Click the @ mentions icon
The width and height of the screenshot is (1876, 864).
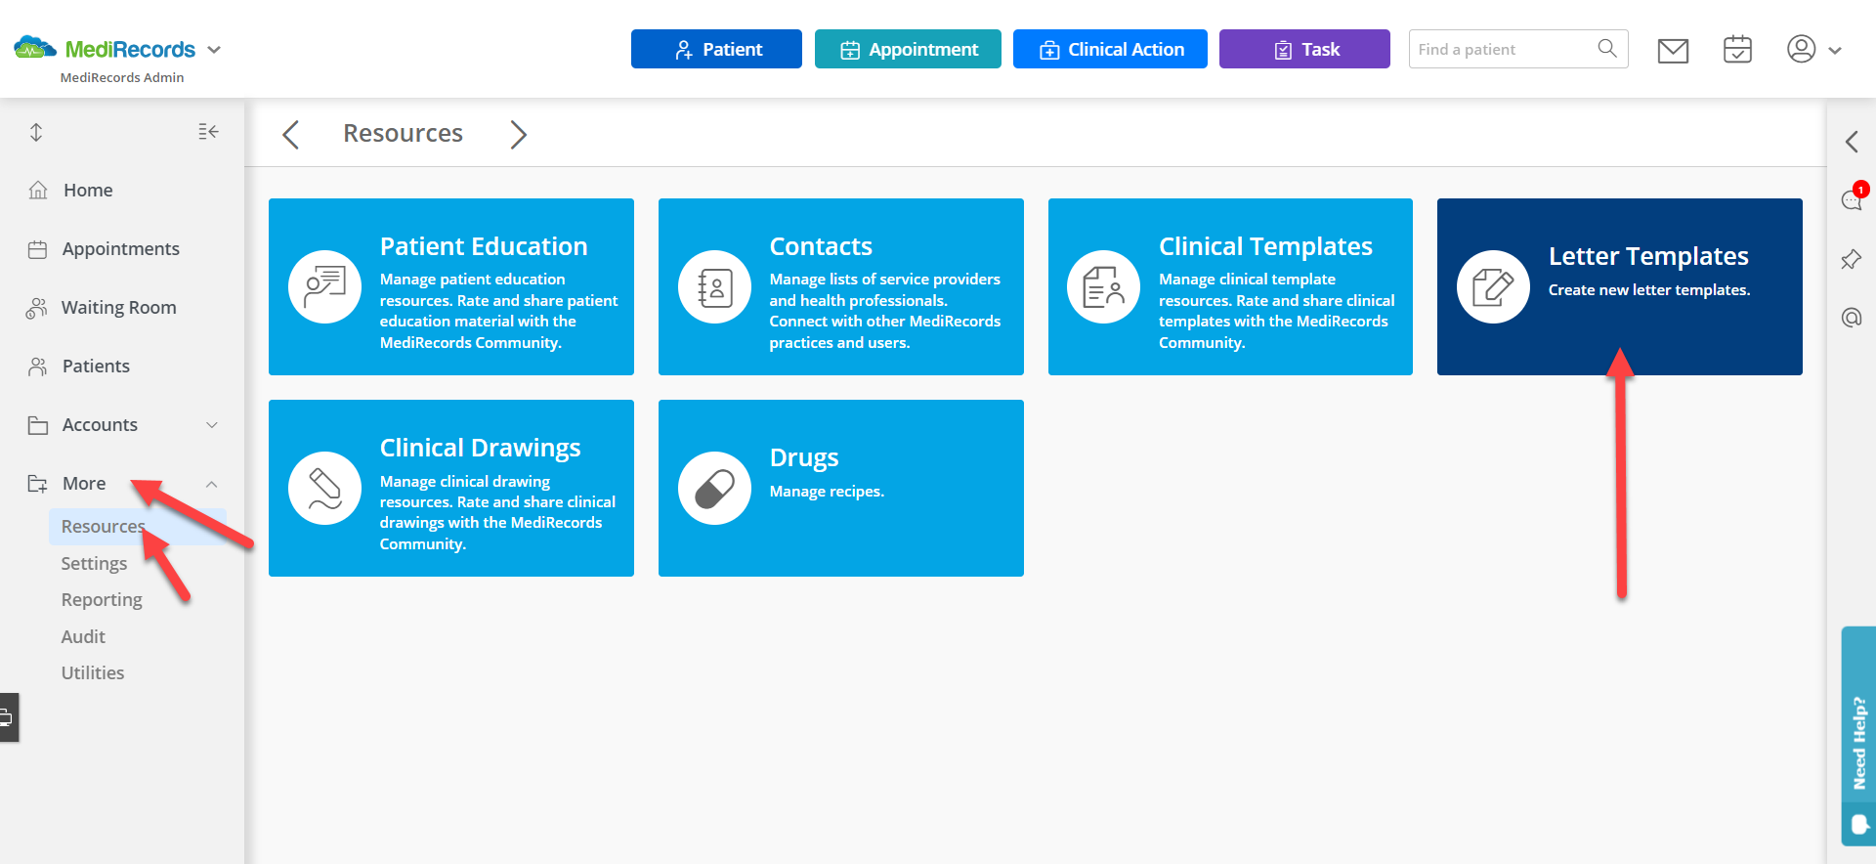(x=1852, y=318)
